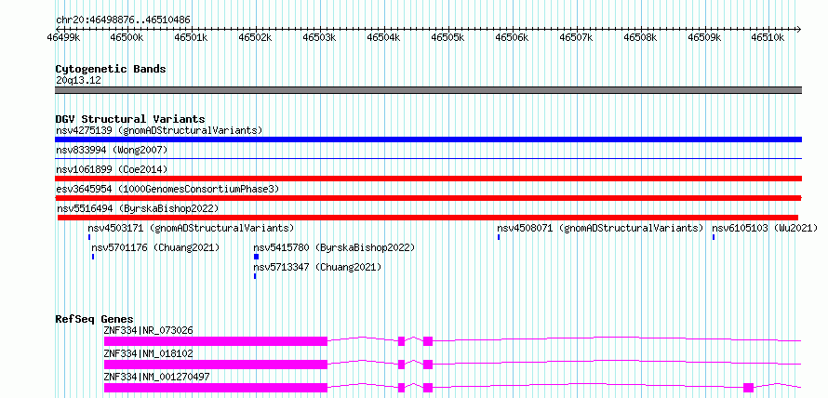Image resolution: width=828 pixels, height=398 pixels.
Task: Click esv3645954 1000GenomesConsortiumPhase3 label
Action: [167, 189]
